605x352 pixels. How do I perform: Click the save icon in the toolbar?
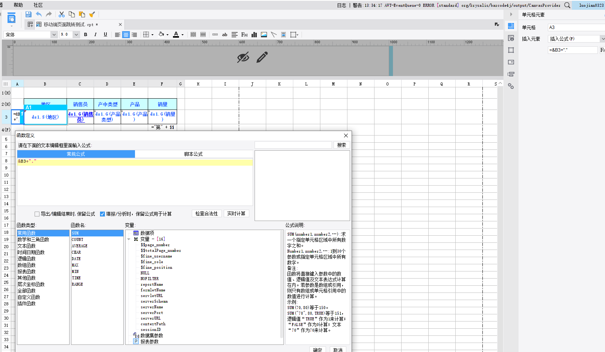[28, 14]
